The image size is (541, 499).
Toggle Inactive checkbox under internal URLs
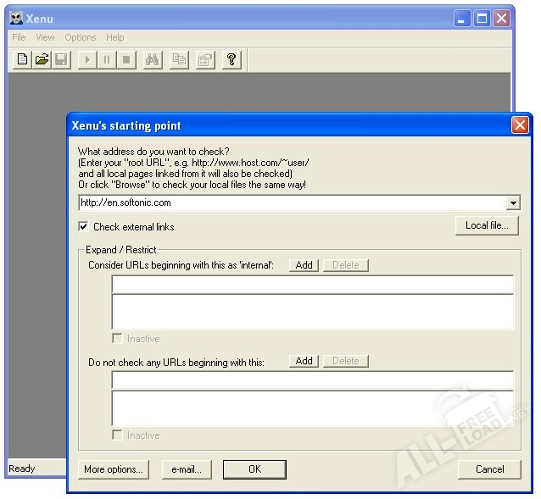[118, 339]
